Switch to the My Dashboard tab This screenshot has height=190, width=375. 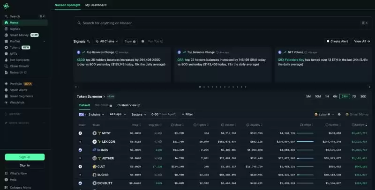click(x=96, y=5)
